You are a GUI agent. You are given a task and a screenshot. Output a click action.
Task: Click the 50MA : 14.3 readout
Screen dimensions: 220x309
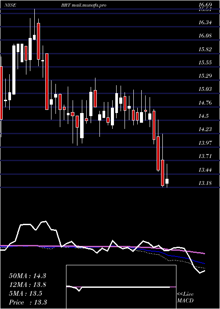coord(27,276)
